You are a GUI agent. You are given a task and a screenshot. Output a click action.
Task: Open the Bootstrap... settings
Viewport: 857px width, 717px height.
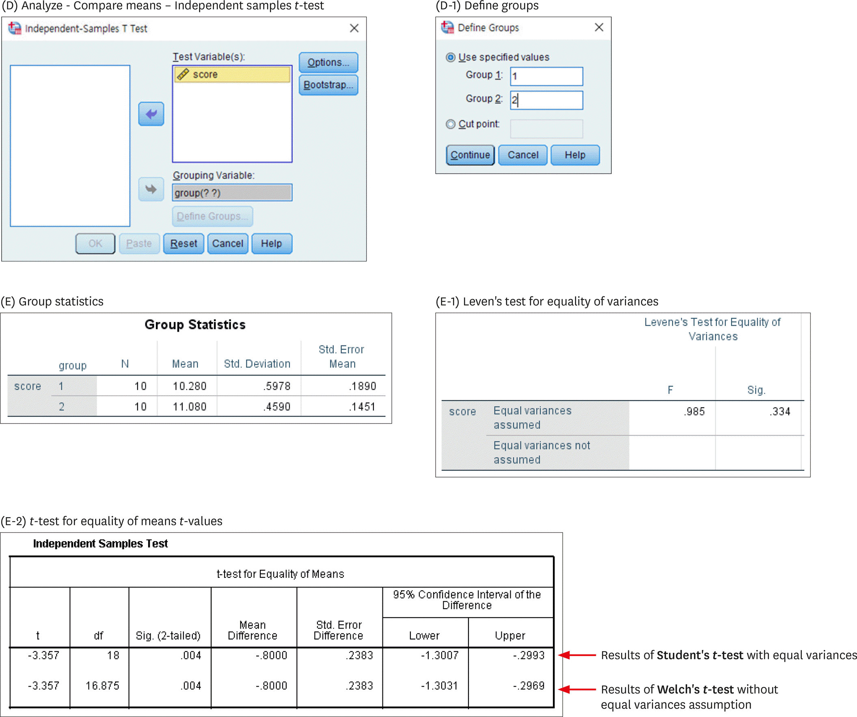click(328, 85)
